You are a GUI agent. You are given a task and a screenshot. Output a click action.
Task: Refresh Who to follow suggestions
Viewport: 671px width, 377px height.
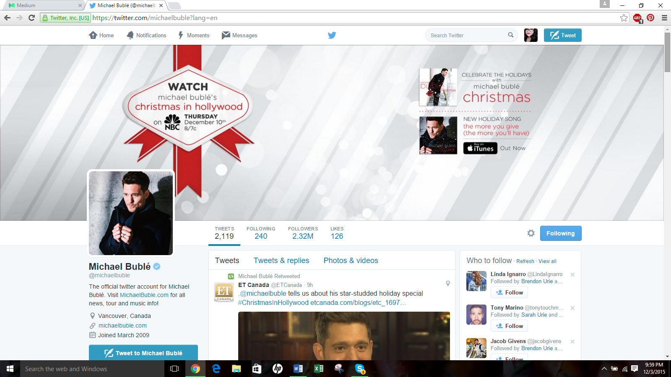[525, 261]
